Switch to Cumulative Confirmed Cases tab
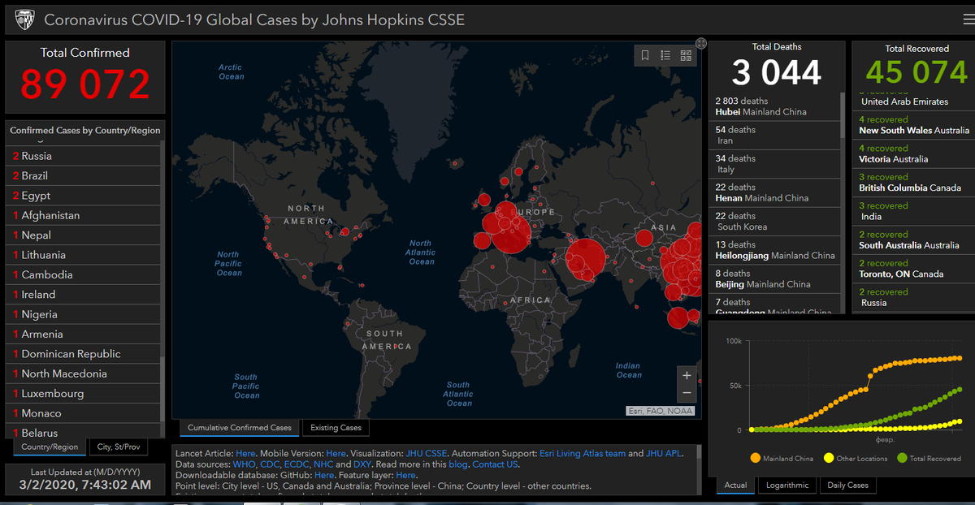This screenshot has width=975, height=505. [x=240, y=428]
